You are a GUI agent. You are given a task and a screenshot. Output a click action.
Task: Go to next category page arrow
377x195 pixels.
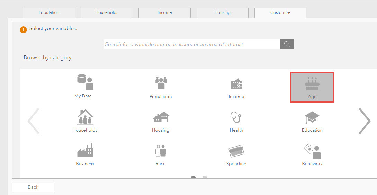pos(365,121)
